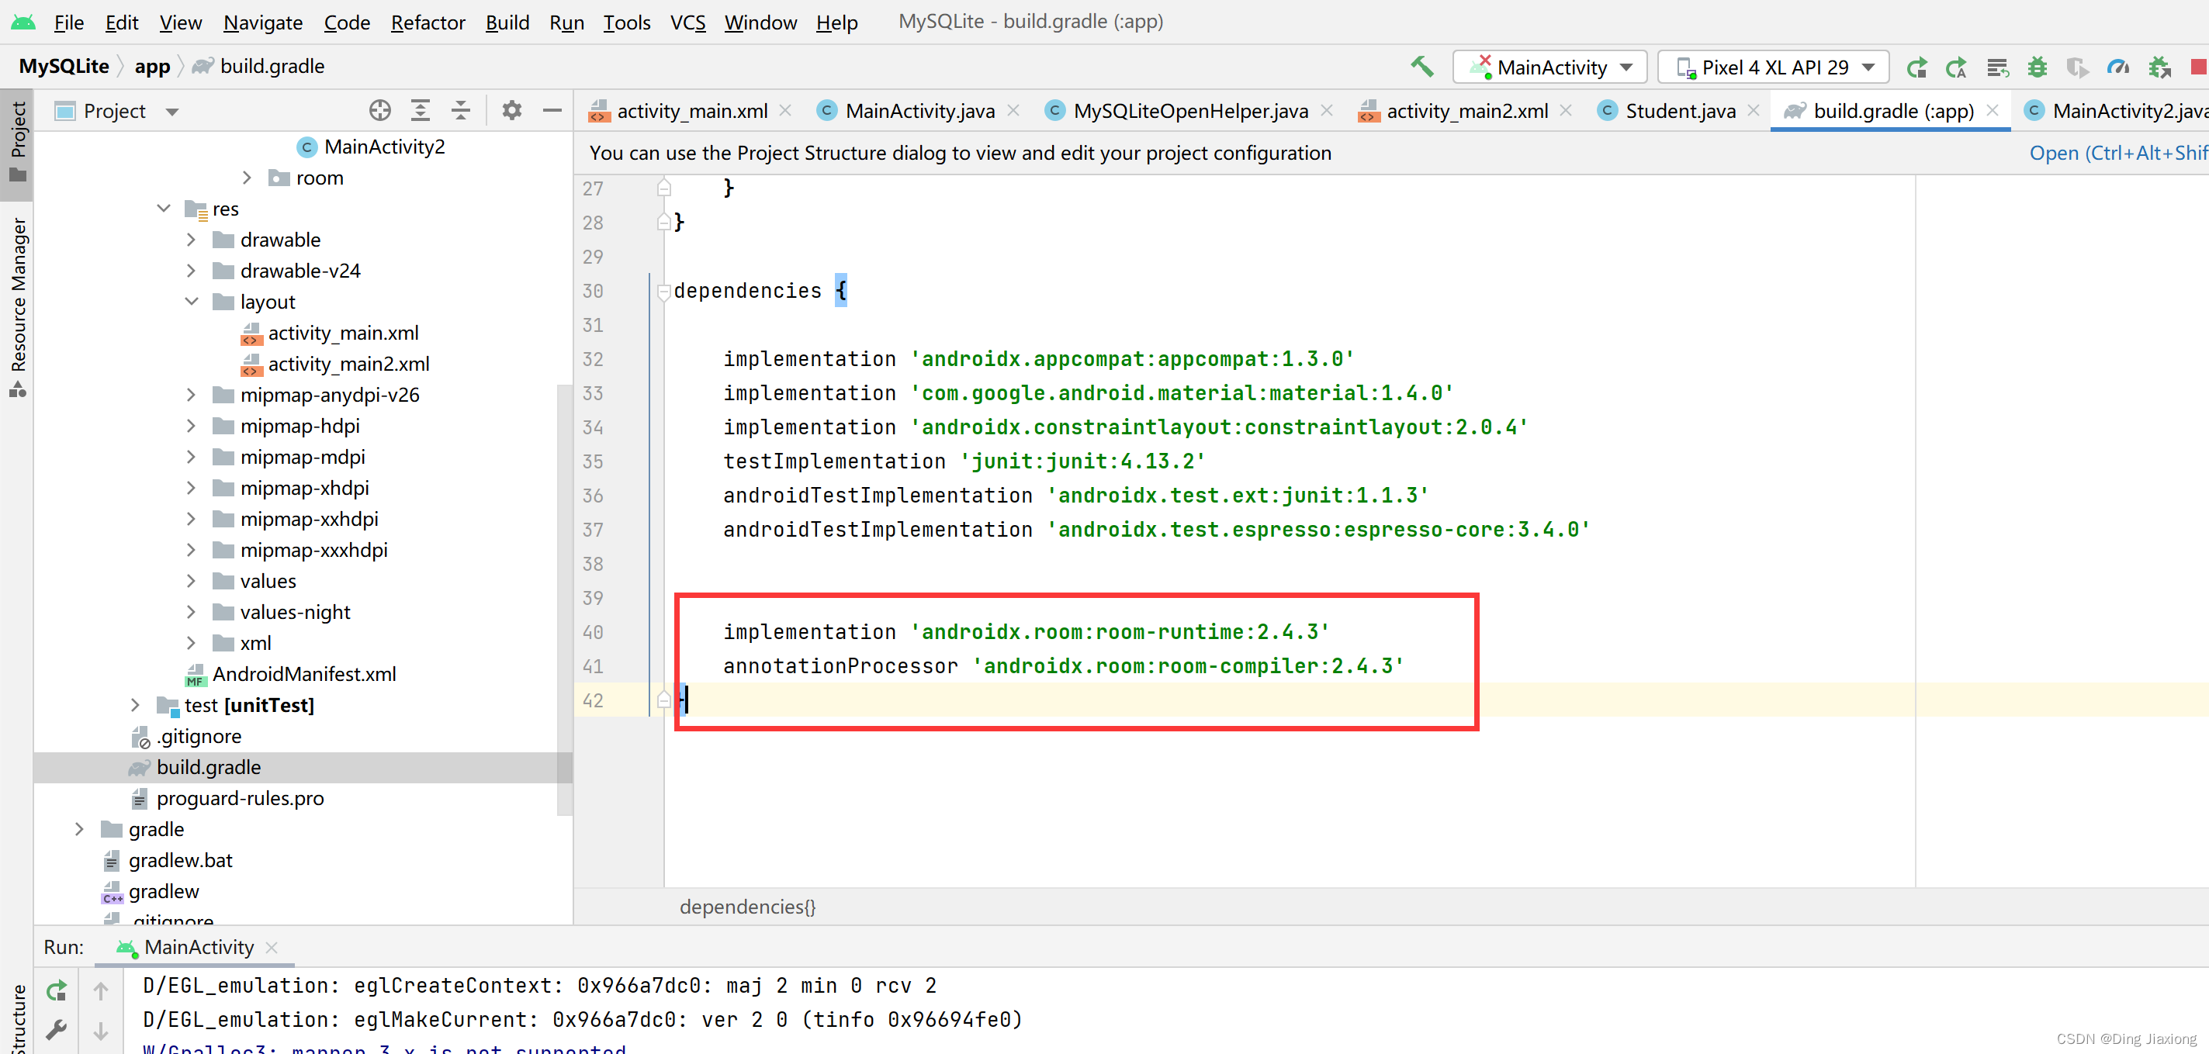Click the locate target icon in Project panel
Image resolution: width=2209 pixels, height=1054 pixels.
pos(380,111)
